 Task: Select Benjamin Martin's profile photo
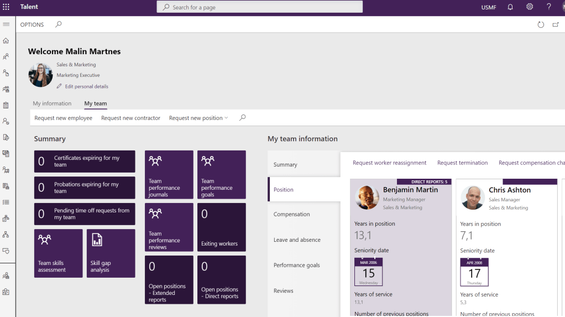pos(367,198)
